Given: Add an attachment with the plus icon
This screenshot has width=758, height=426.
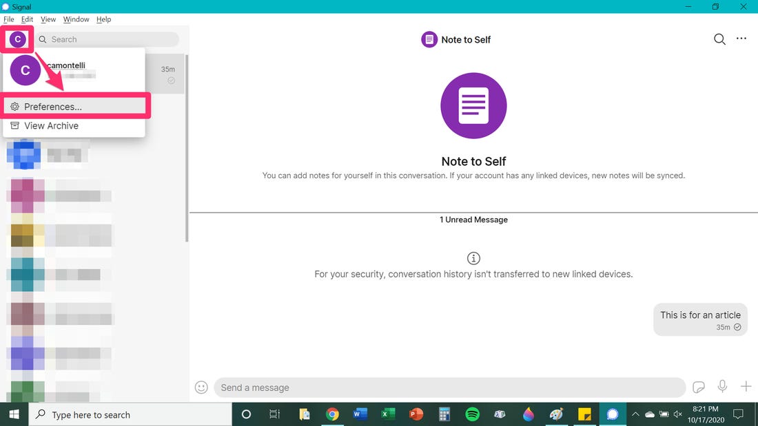Looking at the screenshot, I should (746, 386).
